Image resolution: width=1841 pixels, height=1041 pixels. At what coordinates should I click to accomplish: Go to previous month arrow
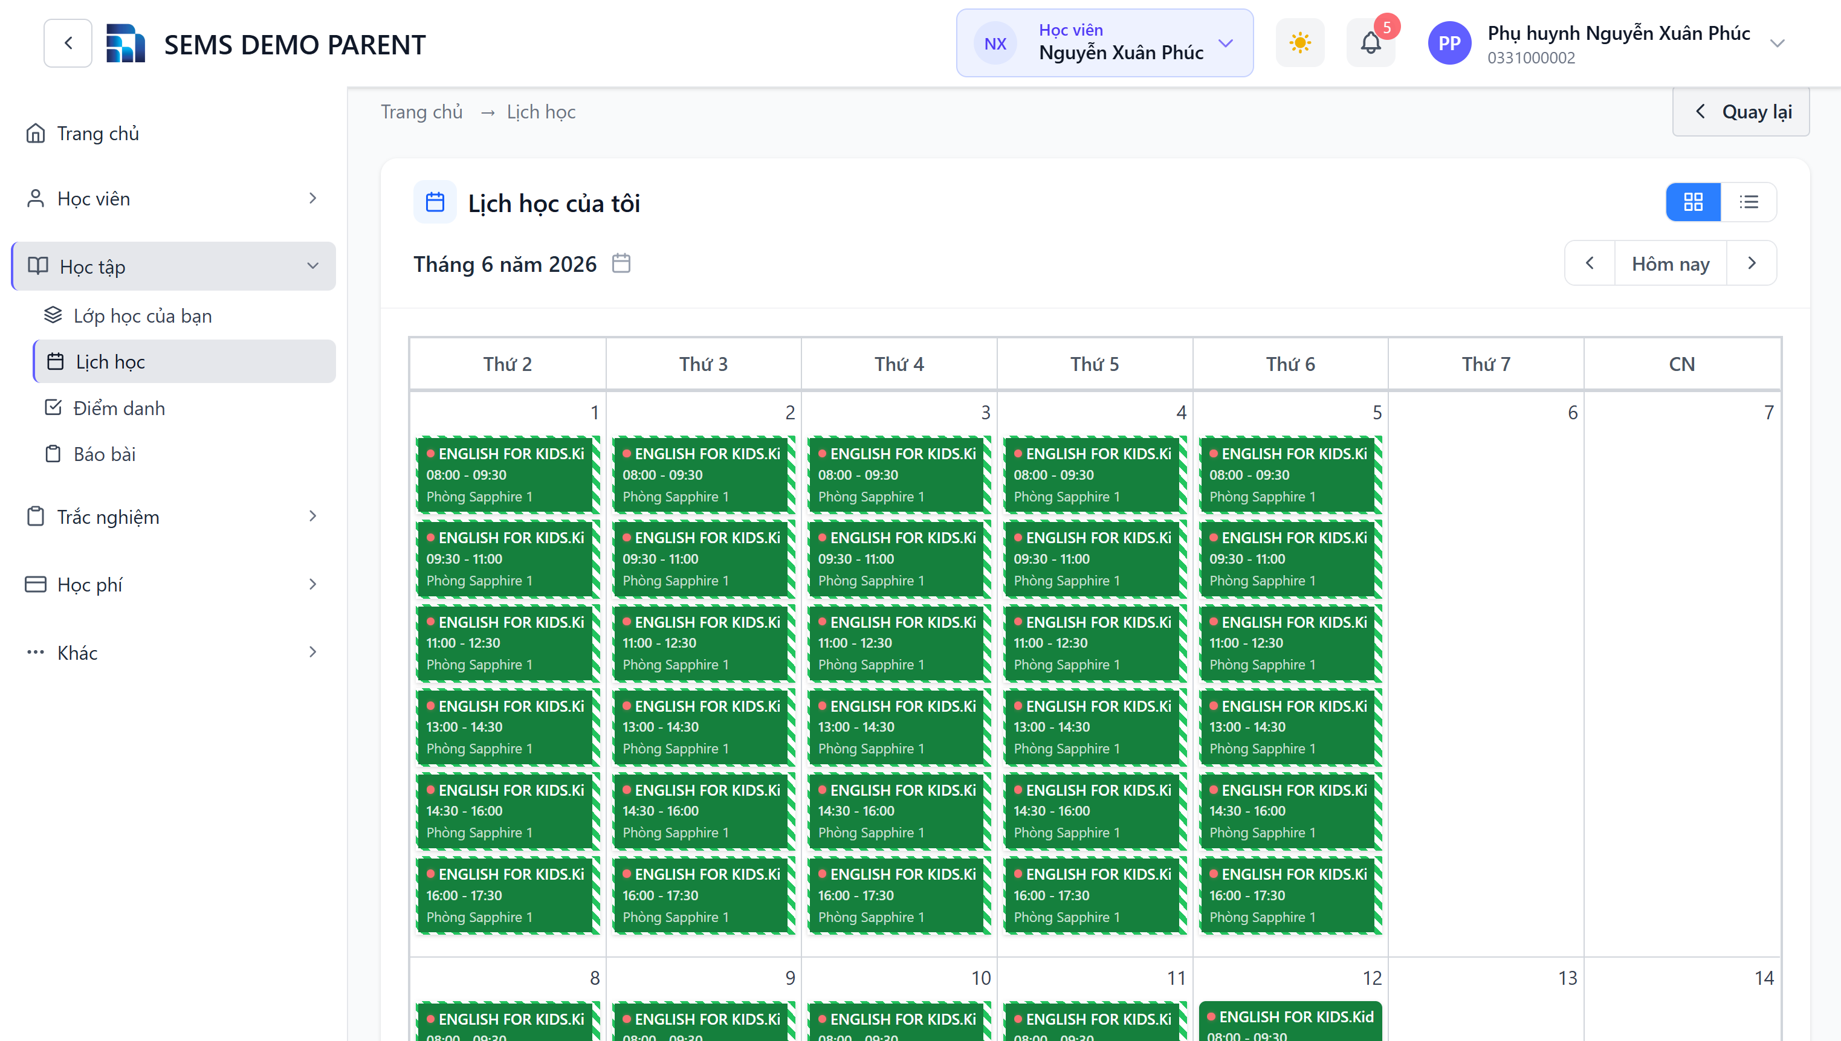click(1589, 263)
